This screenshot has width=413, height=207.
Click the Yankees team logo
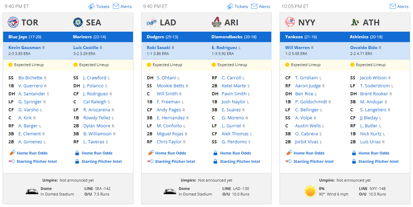[x=290, y=22]
